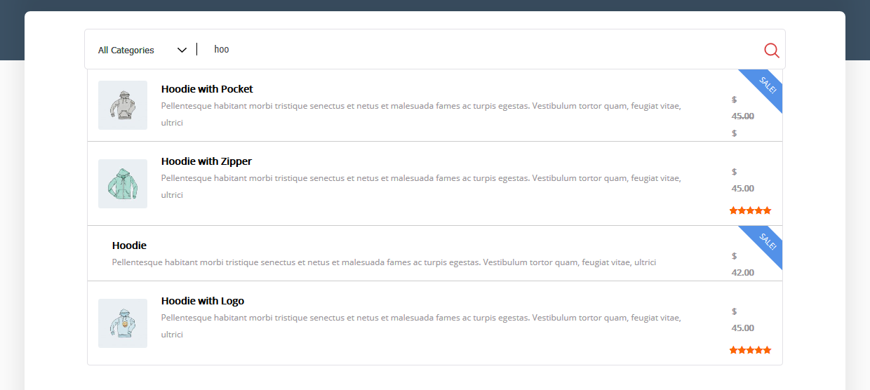Viewport: 870px width, 390px height.
Task: Click the 45.00 price of Hoodie with Zipper
Action: [743, 188]
